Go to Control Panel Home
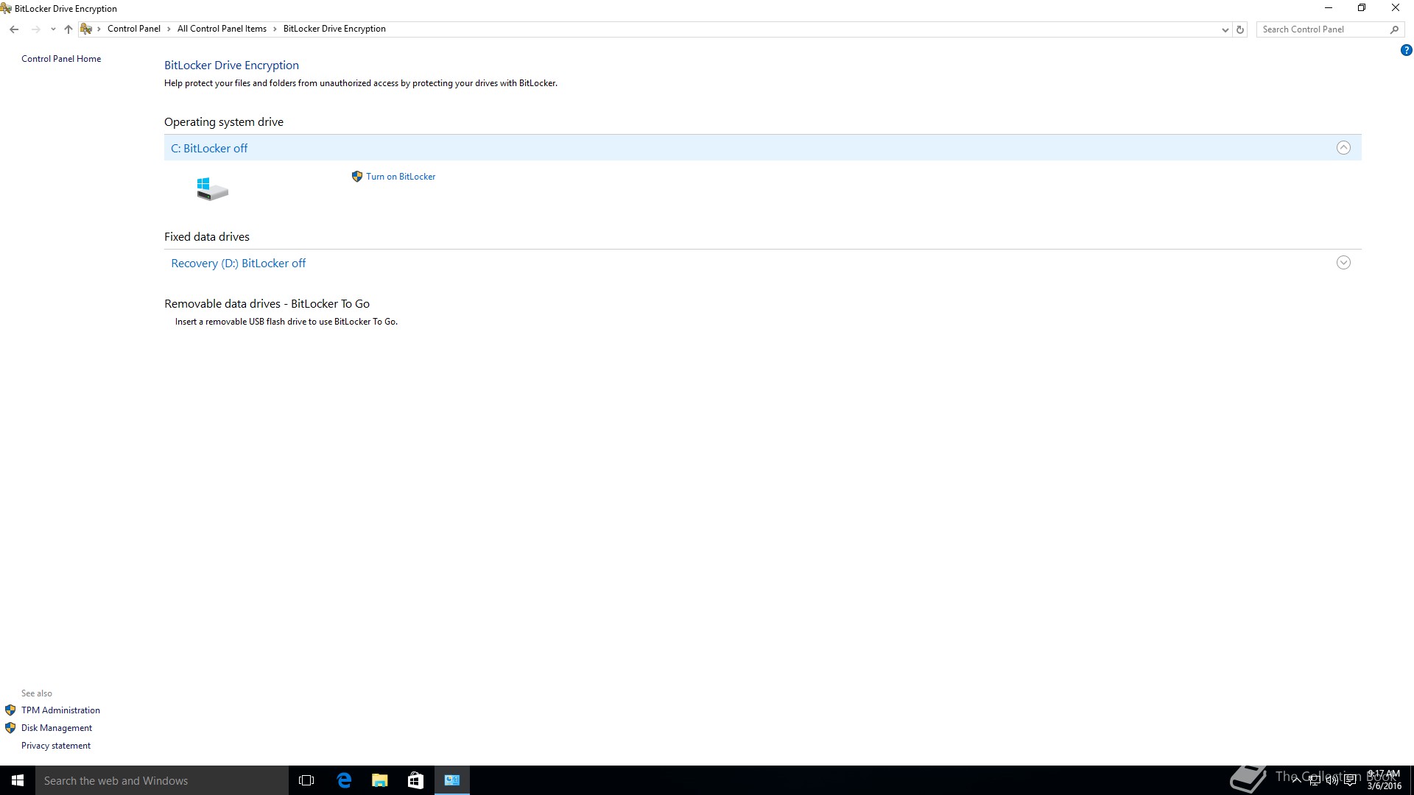 pyautogui.click(x=61, y=59)
